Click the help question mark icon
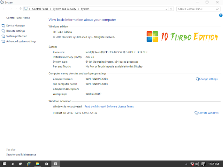 pyautogui.click(x=221, y=15)
